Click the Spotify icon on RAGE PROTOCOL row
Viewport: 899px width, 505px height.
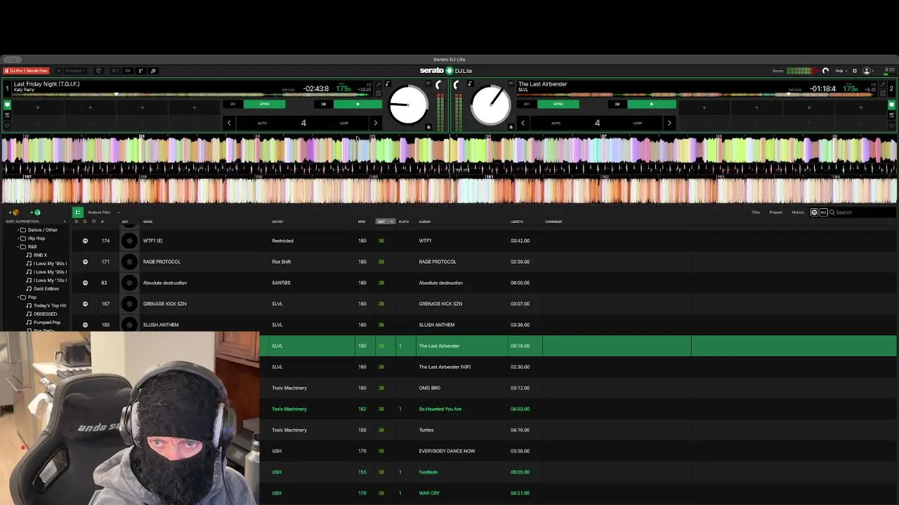tap(85, 262)
